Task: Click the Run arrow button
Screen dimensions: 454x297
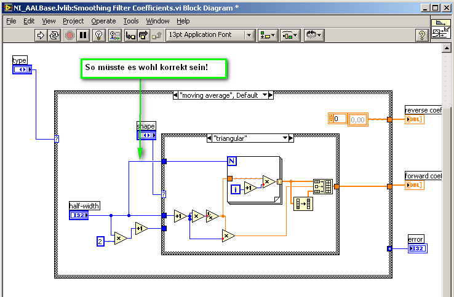Action: 41,35
